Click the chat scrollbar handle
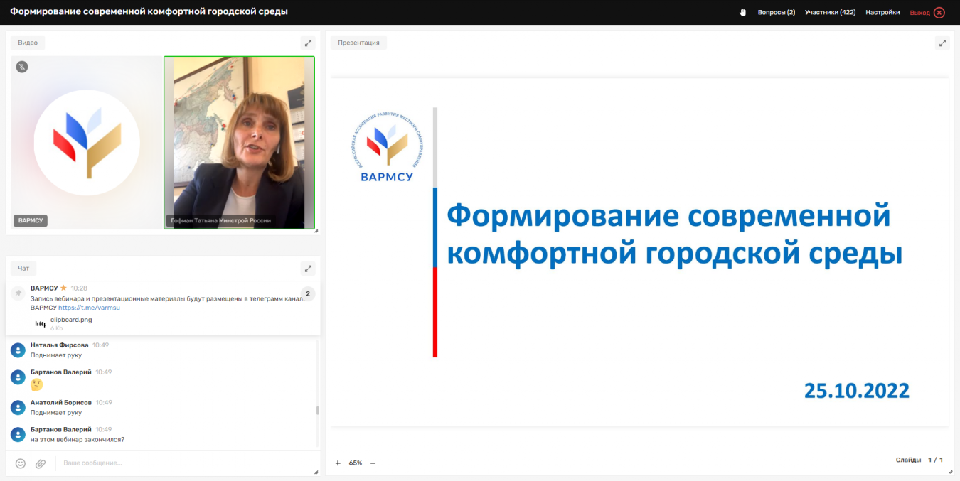Image resolution: width=960 pixels, height=481 pixels. point(317,410)
